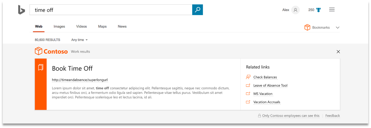The height and width of the screenshot is (128, 371).
Task: Click icon beside Leave of Absence Tool
Action: point(248,85)
